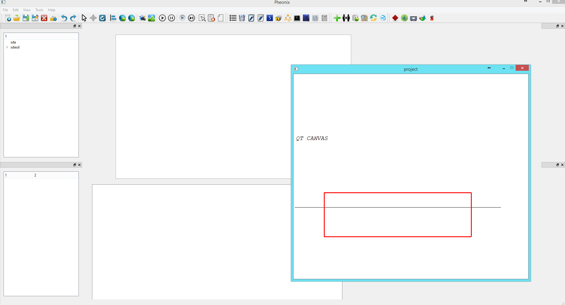Click the green thumbs-up circle icon
The width and height of the screenshot is (565, 305).
404,18
